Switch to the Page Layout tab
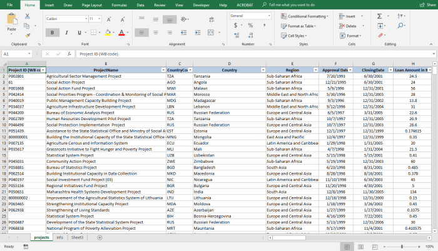438x251 pixels. (92, 5)
